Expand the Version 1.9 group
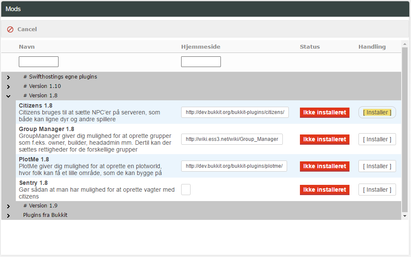Image resolution: width=411 pixels, height=257 pixels. click(x=9, y=207)
